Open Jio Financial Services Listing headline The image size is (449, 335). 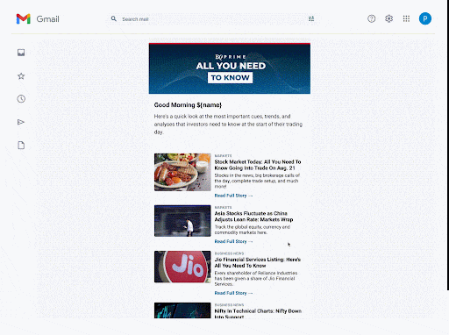coord(258,262)
